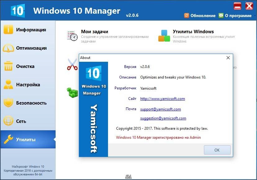This screenshot has height=180, width=257.
Task: Click the Версия label
Action: click(x=130, y=67)
